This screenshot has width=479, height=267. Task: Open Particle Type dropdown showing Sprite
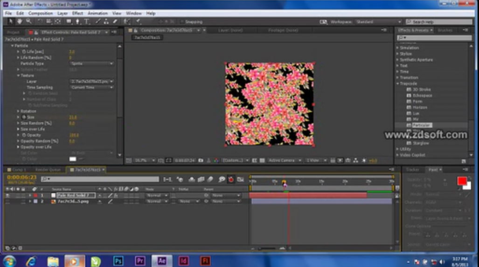click(91, 63)
